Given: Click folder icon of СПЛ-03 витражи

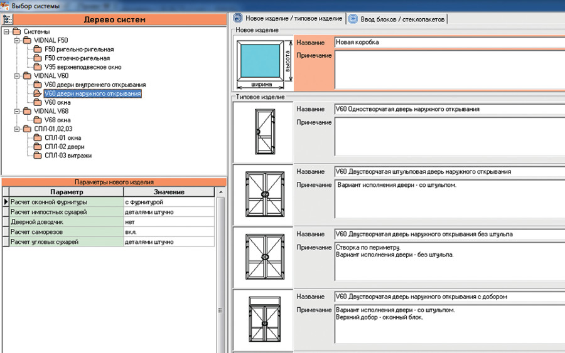Looking at the screenshot, I should coord(38,155).
